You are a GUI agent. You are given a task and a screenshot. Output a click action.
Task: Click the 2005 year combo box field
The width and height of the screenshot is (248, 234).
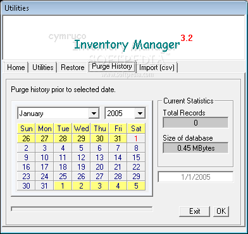(125, 114)
